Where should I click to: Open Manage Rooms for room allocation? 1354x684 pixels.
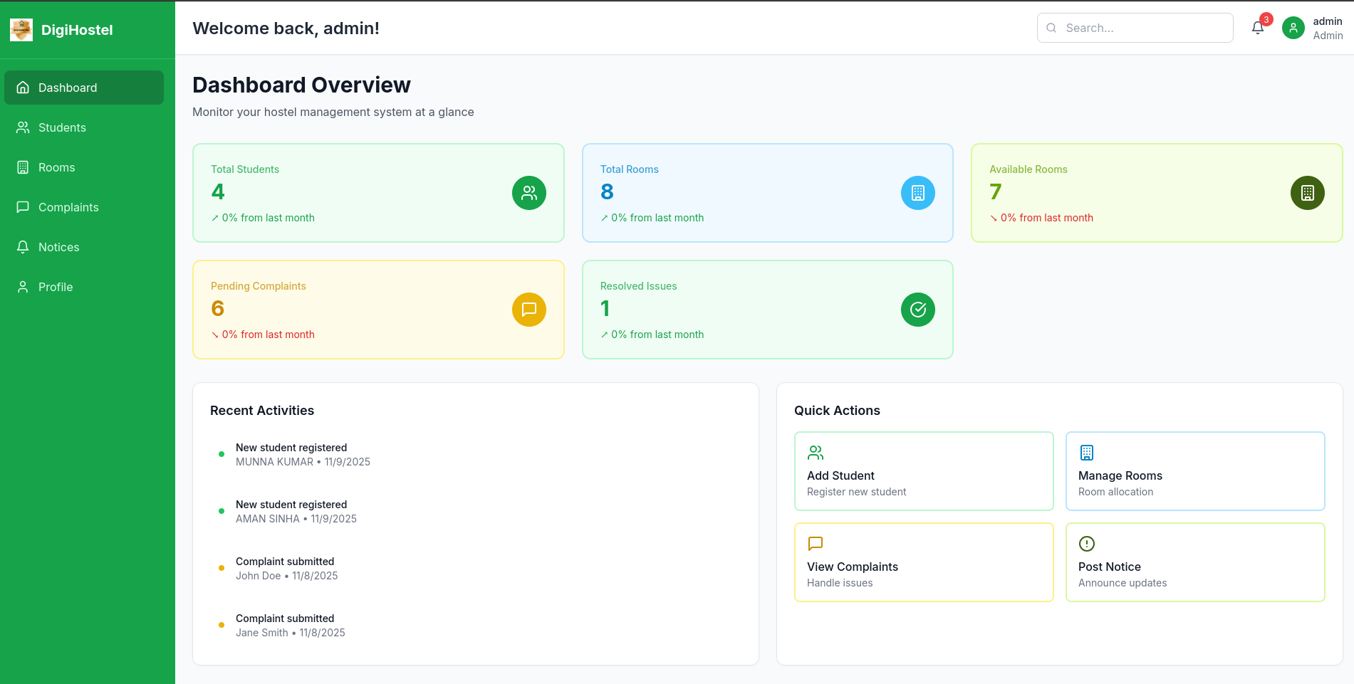point(1195,470)
